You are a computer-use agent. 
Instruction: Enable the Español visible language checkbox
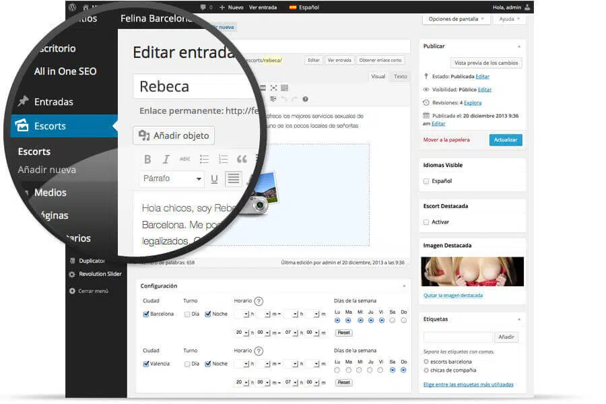(x=426, y=181)
